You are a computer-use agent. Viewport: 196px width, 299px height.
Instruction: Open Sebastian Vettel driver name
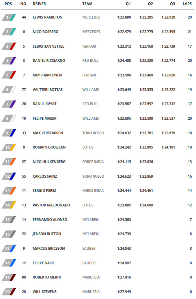point(48,46)
